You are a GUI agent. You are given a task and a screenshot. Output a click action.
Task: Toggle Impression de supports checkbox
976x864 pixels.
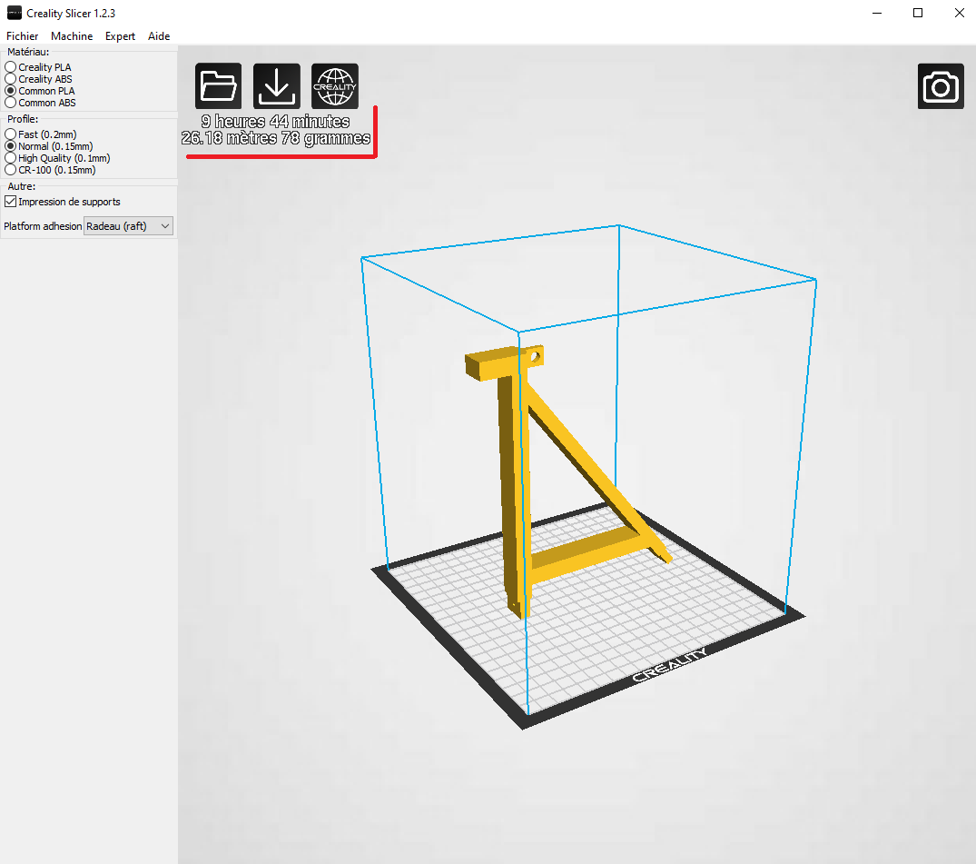[11, 201]
